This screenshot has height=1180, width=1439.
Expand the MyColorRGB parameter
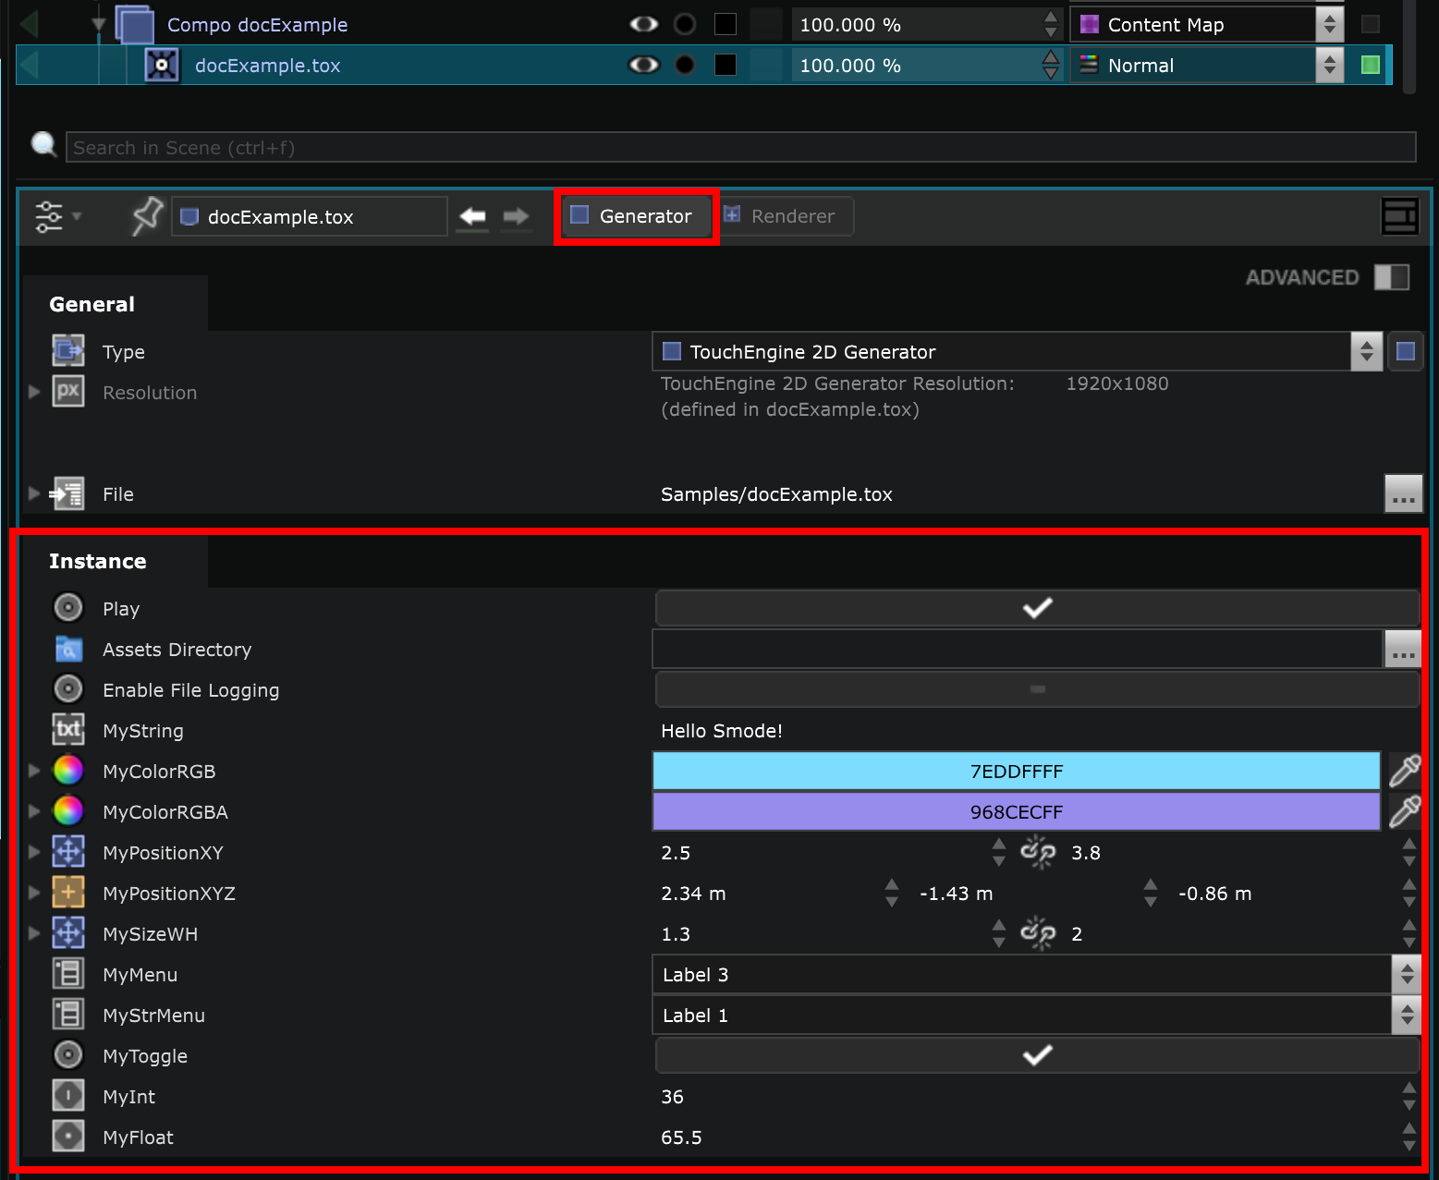pos(34,771)
